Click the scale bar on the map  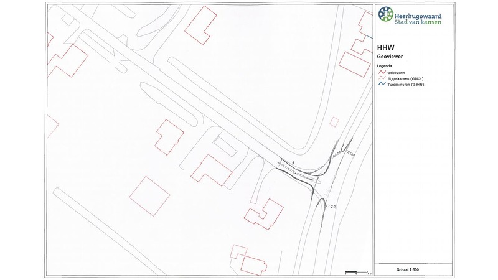click(x=356, y=272)
